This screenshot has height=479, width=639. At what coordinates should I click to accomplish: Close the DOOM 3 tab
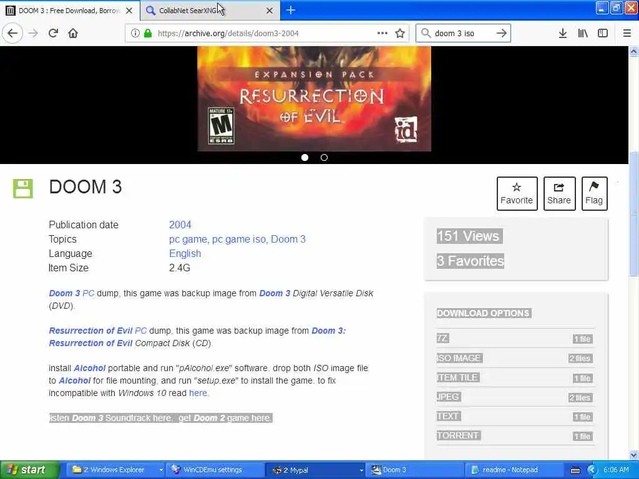(x=129, y=11)
